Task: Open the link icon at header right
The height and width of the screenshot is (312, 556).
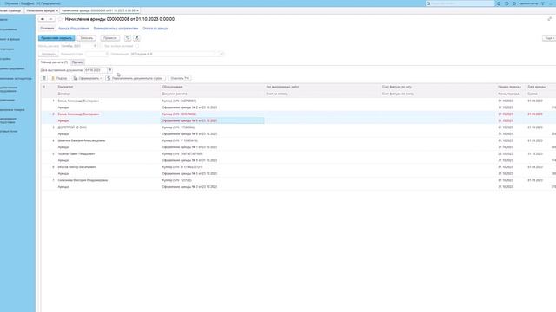Action: (550, 19)
